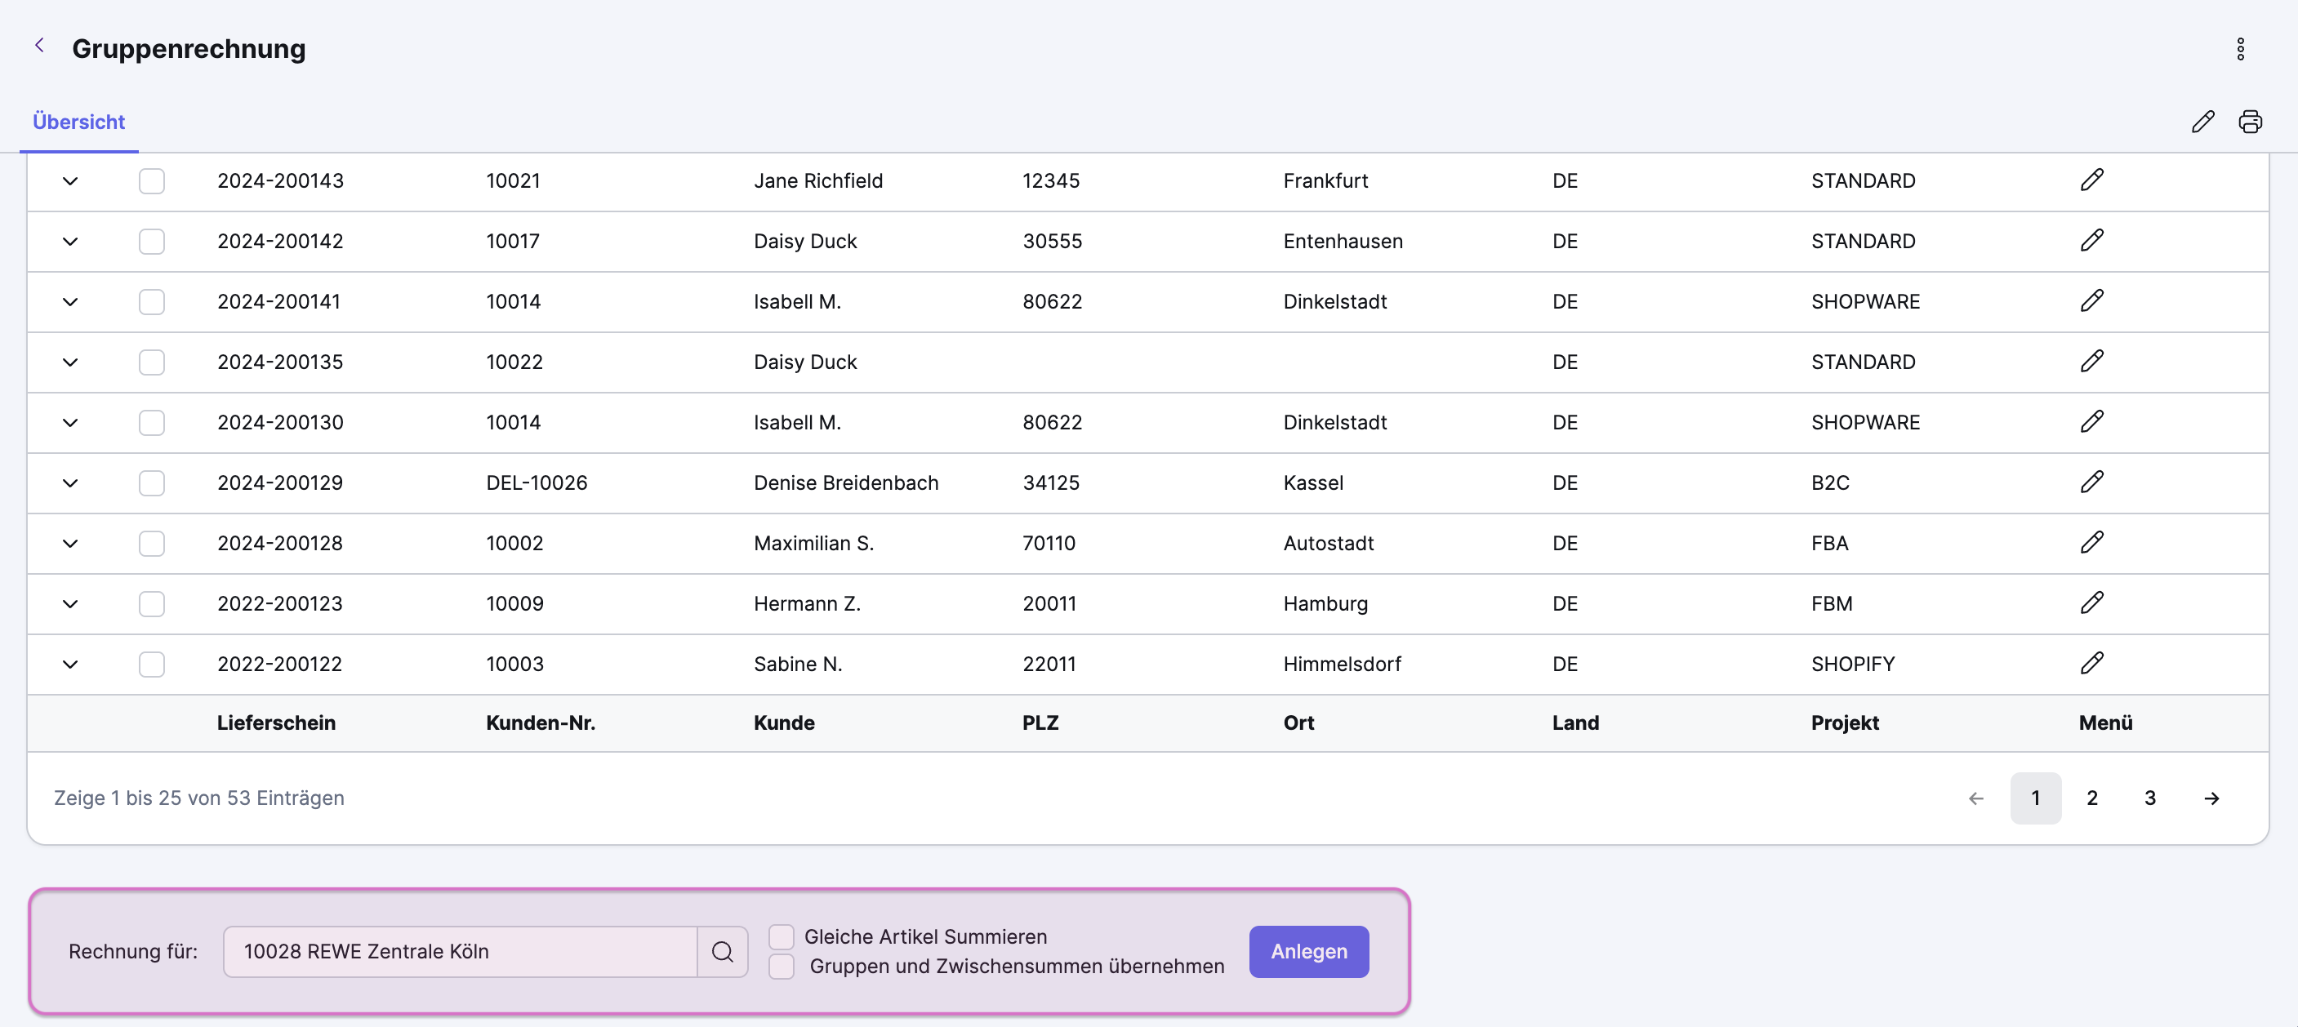Expand the Maximilian S. row chevron

[x=70, y=543]
